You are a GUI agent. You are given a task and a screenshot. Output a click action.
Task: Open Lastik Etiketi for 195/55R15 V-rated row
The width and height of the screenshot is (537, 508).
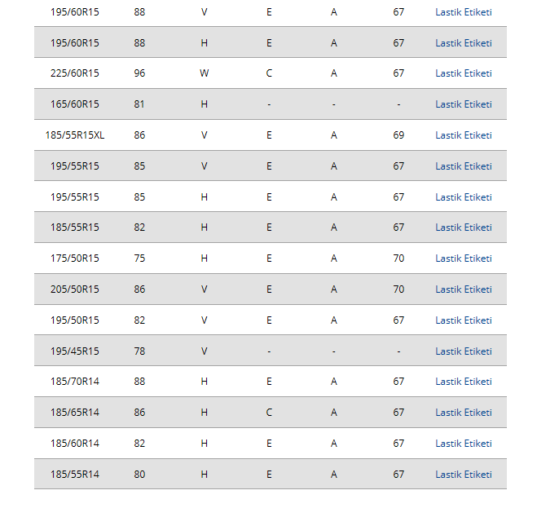click(x=463, y=166)
